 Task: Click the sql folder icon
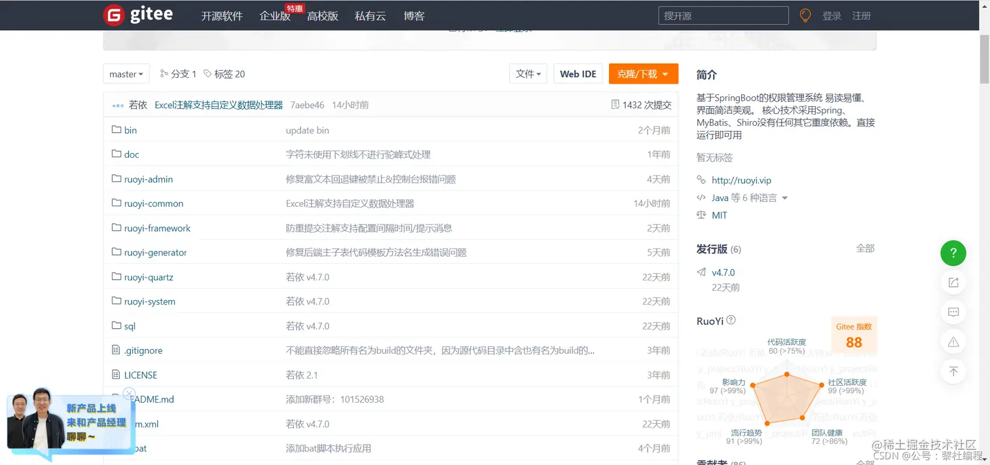click(117, 325)
